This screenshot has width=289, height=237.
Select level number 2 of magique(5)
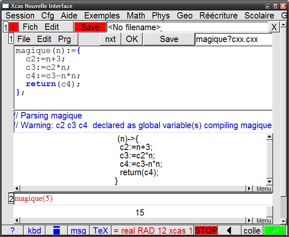click(11, 199)
